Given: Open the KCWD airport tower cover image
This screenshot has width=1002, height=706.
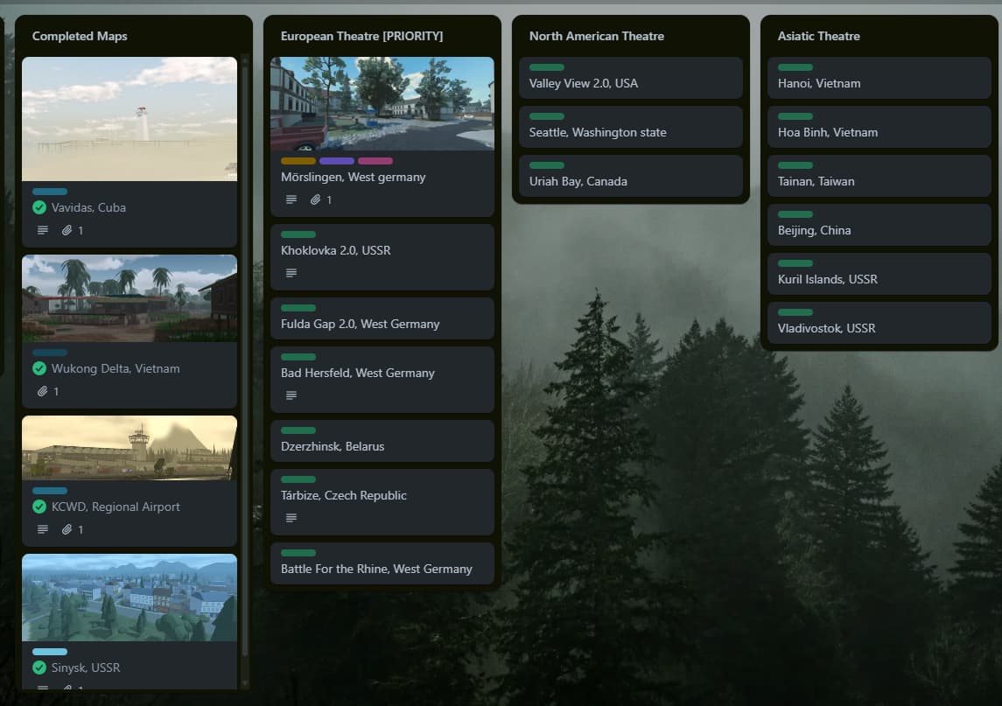Looking at the screenshot, I should 130,448.
